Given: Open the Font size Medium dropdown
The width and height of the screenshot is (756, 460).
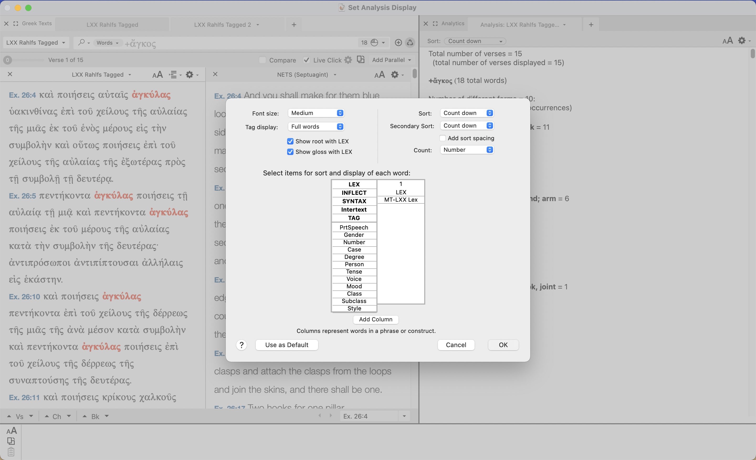Looking at the screenshot, I should [316, 113].
